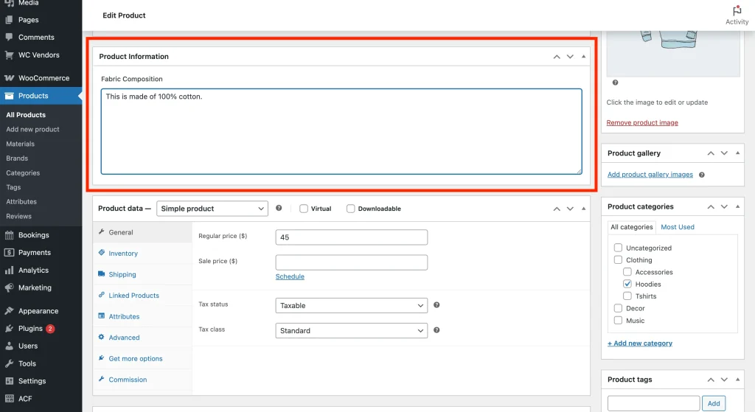The width and height of the screenshot is (755, 412).
Task: Click the Fabric Composition text area
Action: tap(341, 131)
